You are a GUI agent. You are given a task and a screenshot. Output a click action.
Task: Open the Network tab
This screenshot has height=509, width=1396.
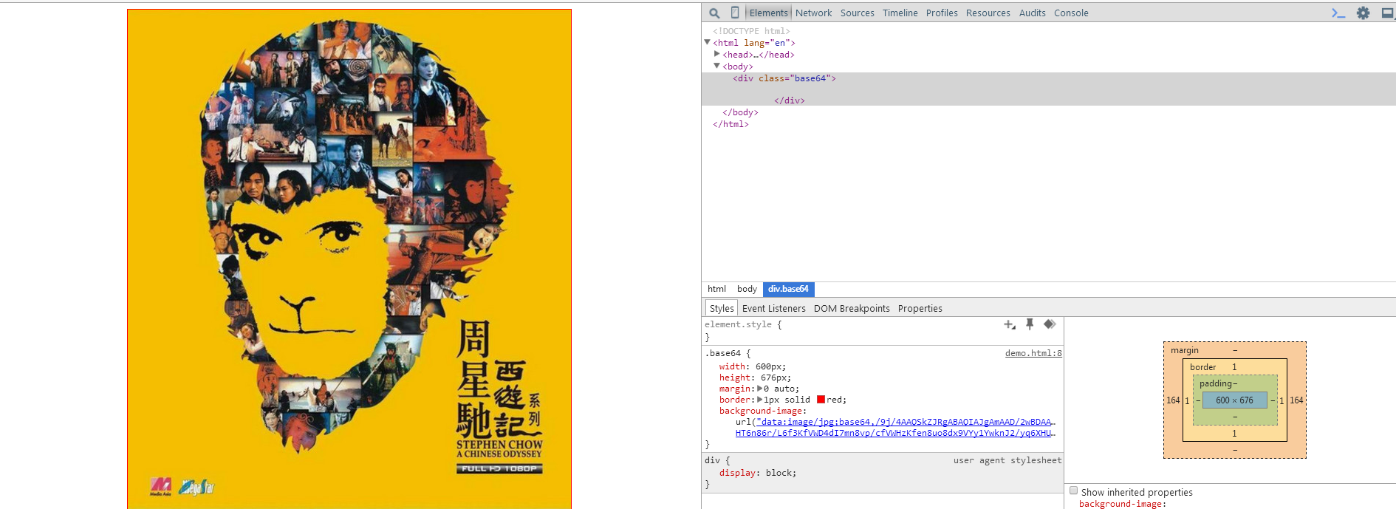[x=813, y=13]
